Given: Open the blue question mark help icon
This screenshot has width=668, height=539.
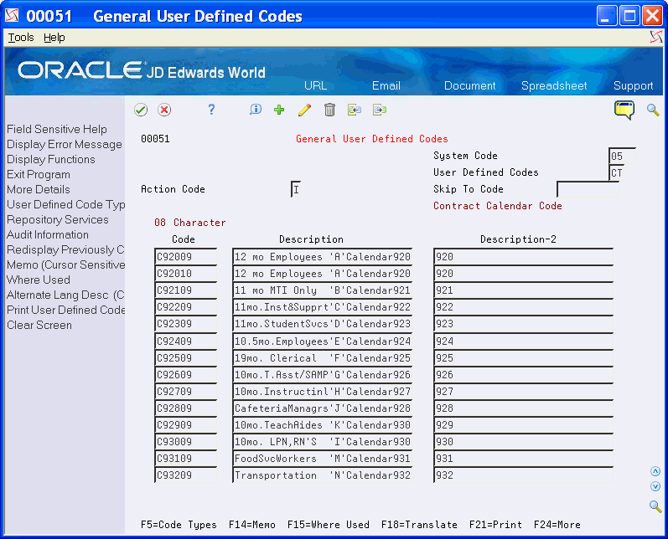Looking at the screenshot, I should (x=211, y=110).
